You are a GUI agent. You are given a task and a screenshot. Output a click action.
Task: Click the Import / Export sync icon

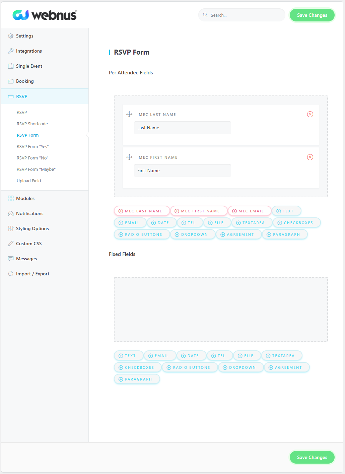(11, 274)
